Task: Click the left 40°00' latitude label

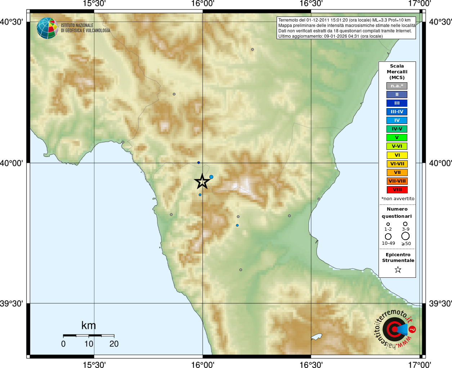Action: pos(12,163)
